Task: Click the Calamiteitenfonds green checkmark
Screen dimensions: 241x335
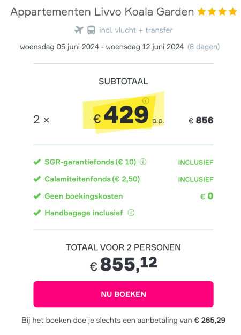Action: (37, 179)
